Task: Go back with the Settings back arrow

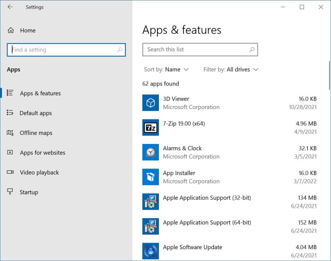Action: (10, 7)
